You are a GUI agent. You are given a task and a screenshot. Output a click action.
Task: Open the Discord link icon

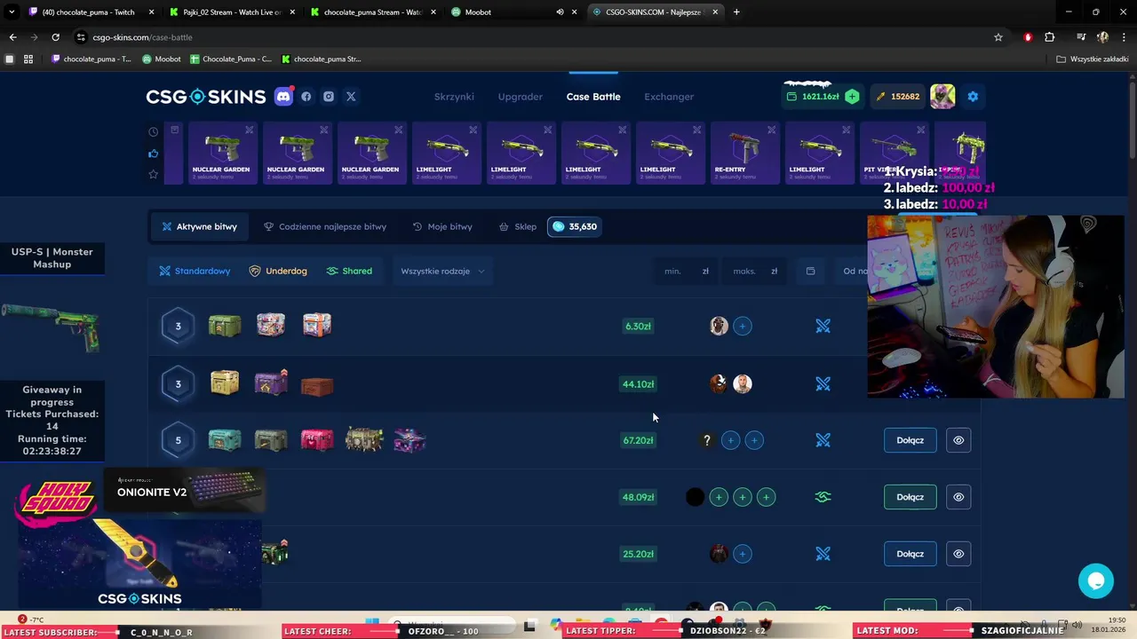point(284,96)
